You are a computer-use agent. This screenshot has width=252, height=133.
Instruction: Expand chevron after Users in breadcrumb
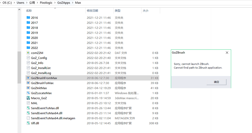(27, 3)
